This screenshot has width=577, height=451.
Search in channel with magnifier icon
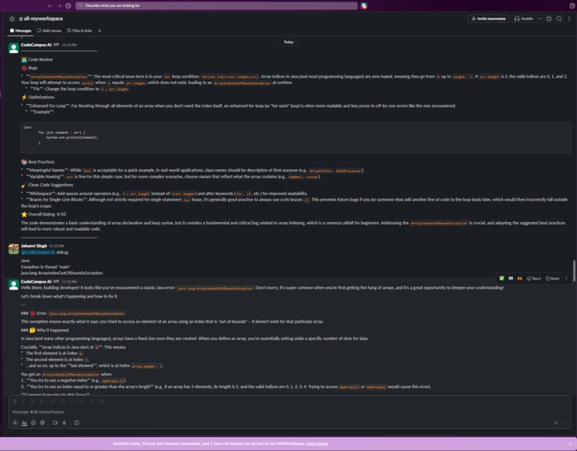pos(559,18)
